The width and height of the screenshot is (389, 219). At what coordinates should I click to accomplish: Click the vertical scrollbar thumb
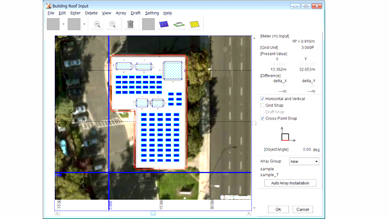[x=254, y=123]
